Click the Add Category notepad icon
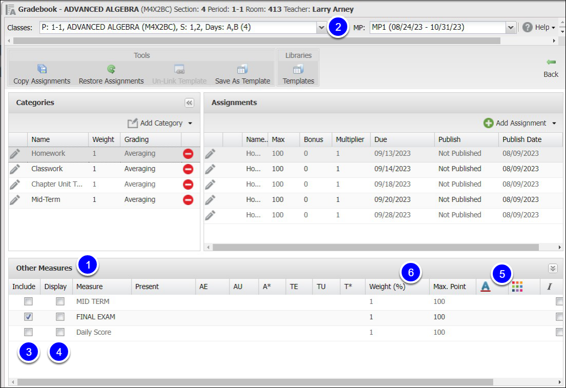This screenshot has height=388, width=566. click(x=133, y=123)
